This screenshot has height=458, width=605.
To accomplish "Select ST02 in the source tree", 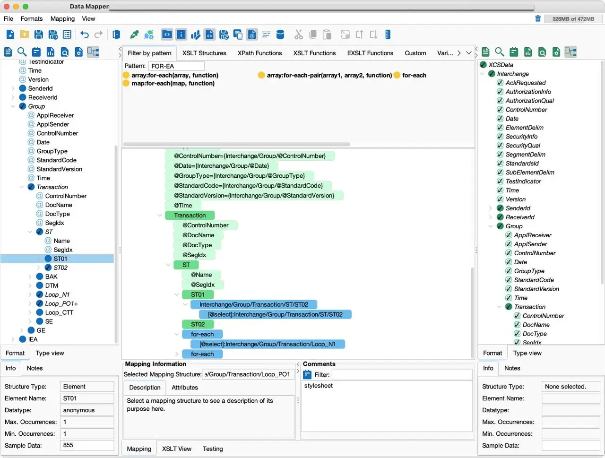I will [x=60, y=268].
